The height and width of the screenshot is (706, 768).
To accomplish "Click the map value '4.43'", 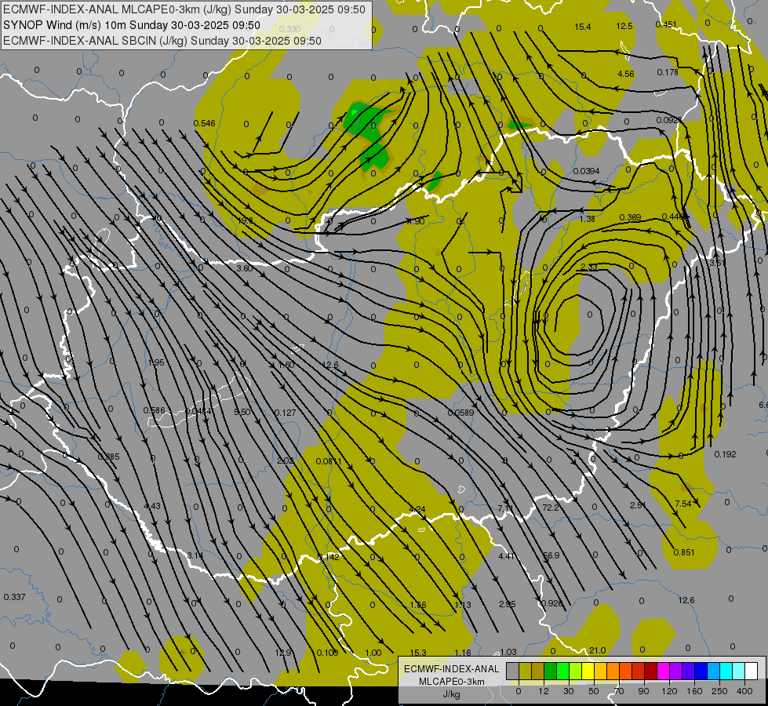I will [x=152, y=506].
